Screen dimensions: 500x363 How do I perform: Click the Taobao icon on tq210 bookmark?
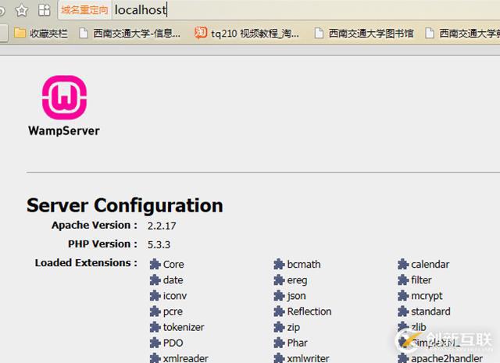(x=201, y=33)
